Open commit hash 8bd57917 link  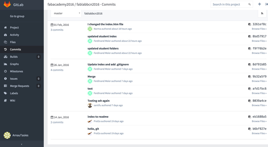[259, 36]
